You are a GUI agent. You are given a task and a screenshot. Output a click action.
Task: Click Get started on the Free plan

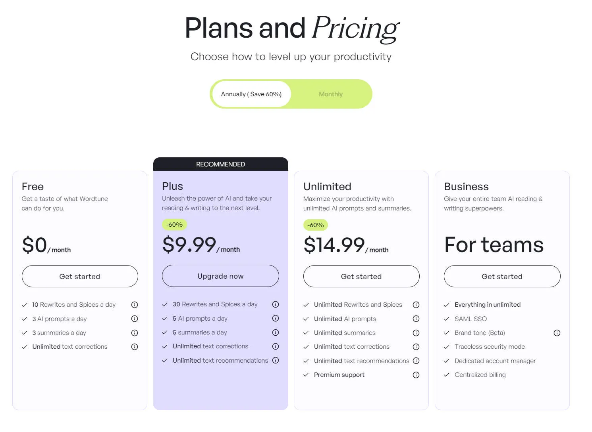(79, 276)
